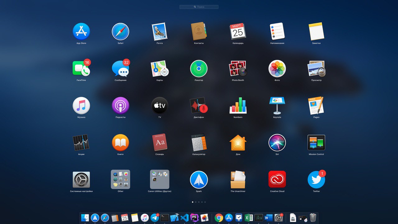
Task: Open Календарь in the Launchpad grid
Action: [238, 31]
